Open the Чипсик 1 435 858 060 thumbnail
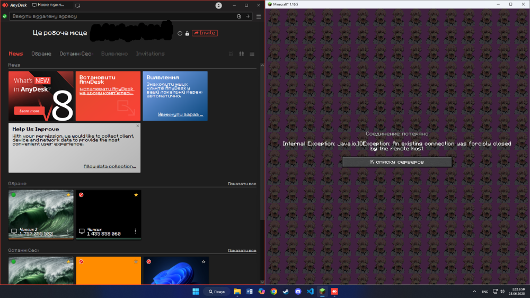This screenshot has height=298, width=530. coord(109,215)
